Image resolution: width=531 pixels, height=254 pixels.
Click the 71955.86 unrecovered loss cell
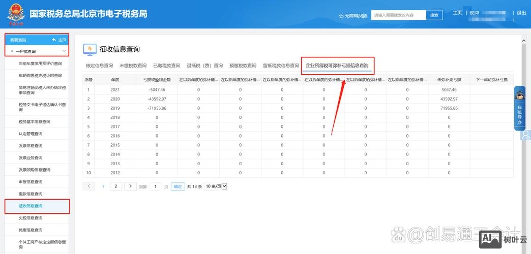point(449,108)
